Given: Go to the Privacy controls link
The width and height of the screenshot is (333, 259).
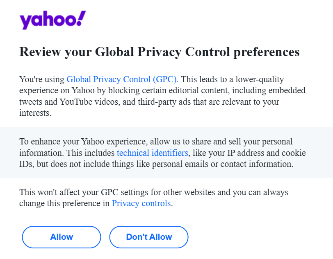Looking at the screenshot, I should pyautogui.click(x=141, y=203).
